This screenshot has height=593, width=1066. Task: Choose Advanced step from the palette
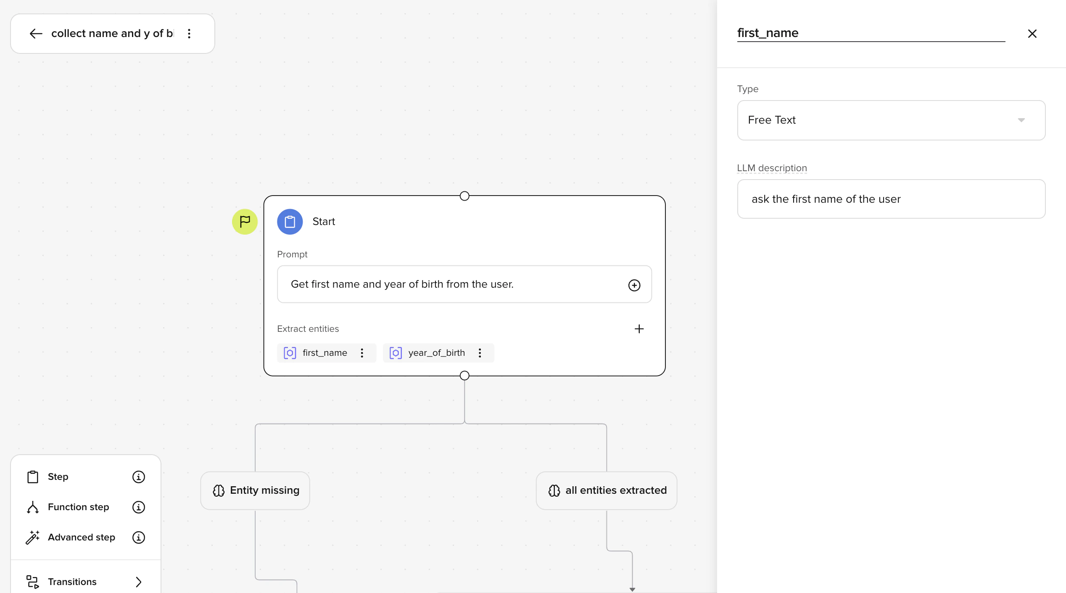click(x=81, y=537)
